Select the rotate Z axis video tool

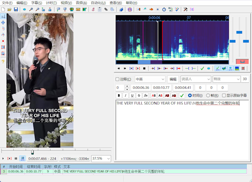(3, 29)
